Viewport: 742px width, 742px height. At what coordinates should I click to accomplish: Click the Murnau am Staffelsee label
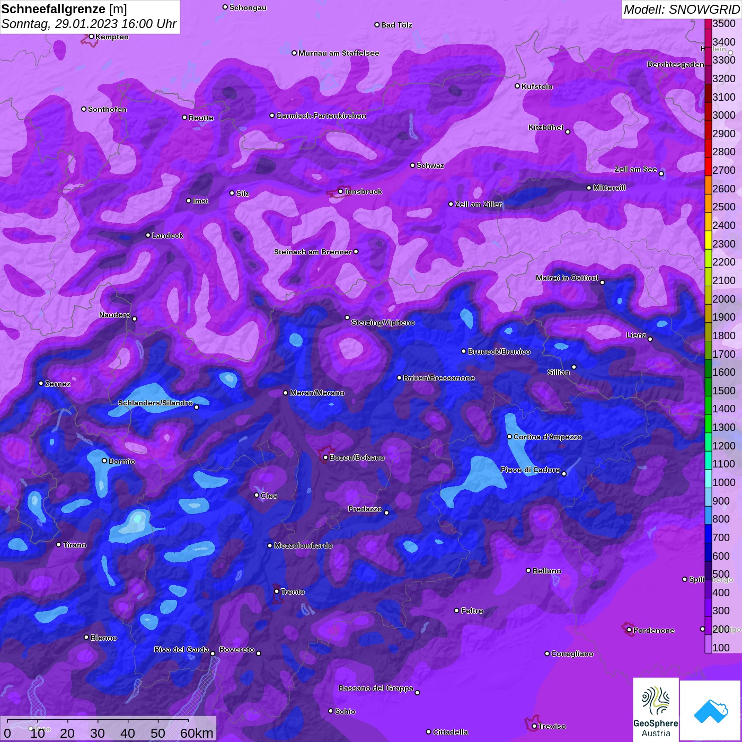(x=339, y=53)
